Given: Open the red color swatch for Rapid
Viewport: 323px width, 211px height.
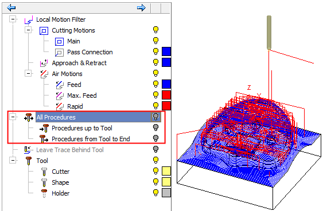Looking at the screenshot, I should pyautogui.click(x=166, y=106).
